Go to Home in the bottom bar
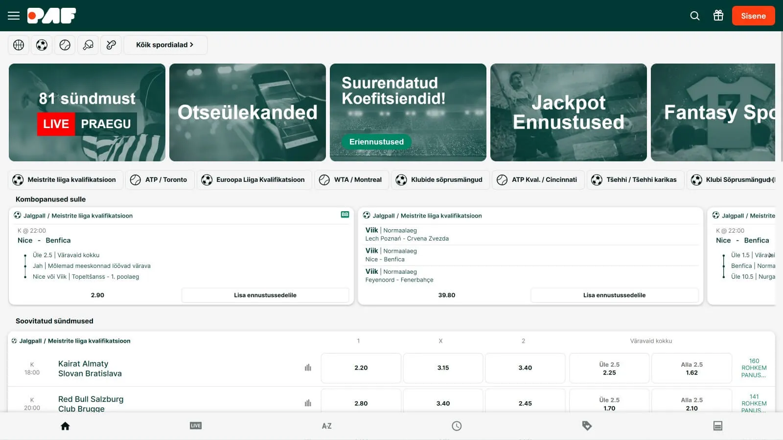Image resolution: width=783 pixels, height=440 pixels. click(x=65, y=426)
